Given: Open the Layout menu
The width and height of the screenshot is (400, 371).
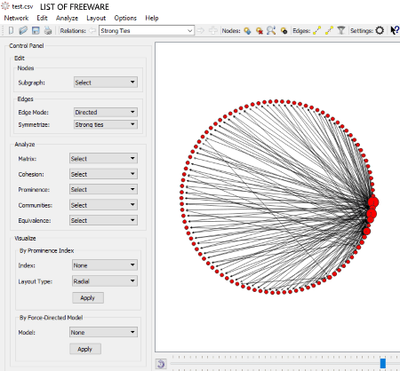Looking at the screenshot, I should coord(96,18).
